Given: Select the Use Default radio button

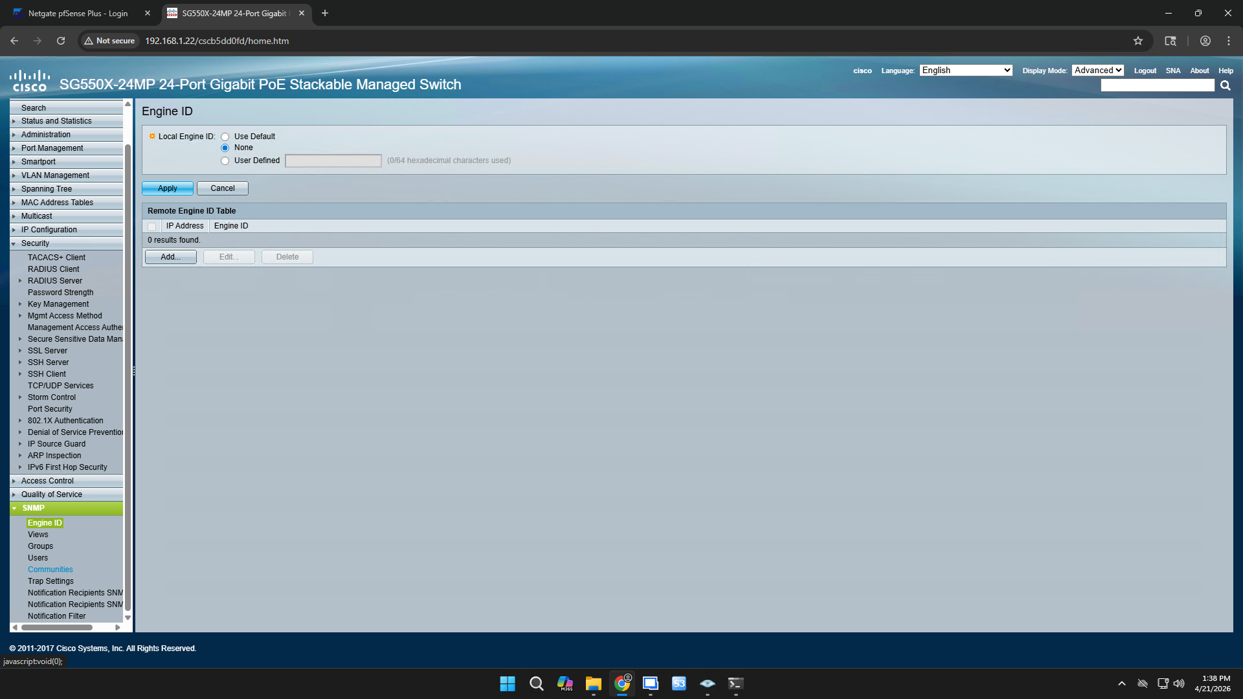Looking at the screenshot, I should click(225, 137).
